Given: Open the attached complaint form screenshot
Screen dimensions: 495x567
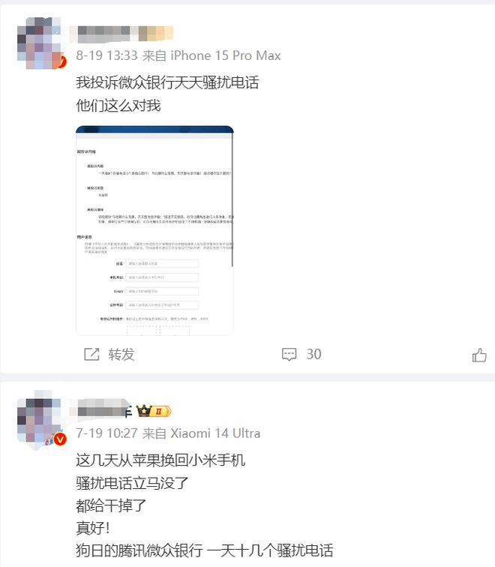Looking at the screenshot, I should click(x=154, y=230).
